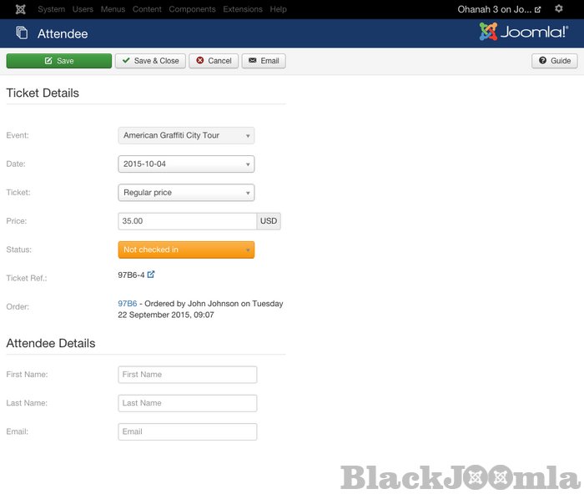The image size is (584, 494).
Task: Change the orange Not checked in status
Action: 186,250
